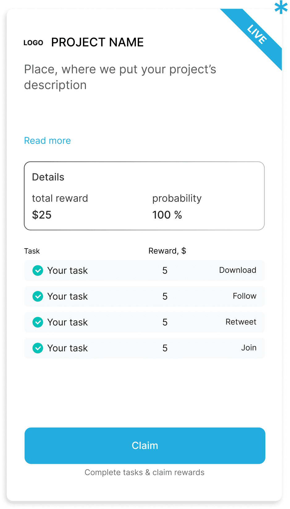This screenshot has width=290, height=509.
Task: Open the Read more link
Action: coord(48,141)
